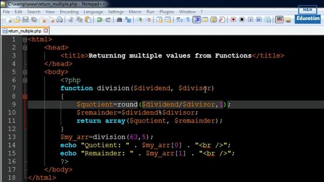324x182 pixels.
Task: Click the green Undo arrow icon
Action: [x=100, y=20]
